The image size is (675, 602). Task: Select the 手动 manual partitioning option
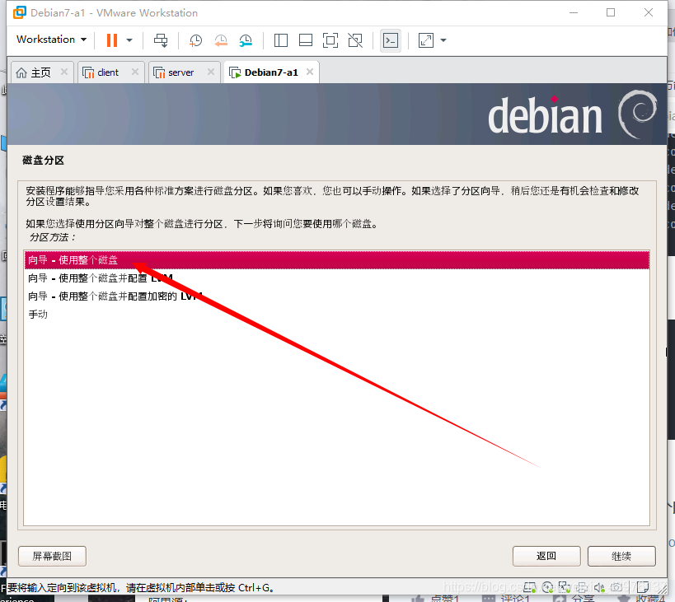(x=336, y=315)
